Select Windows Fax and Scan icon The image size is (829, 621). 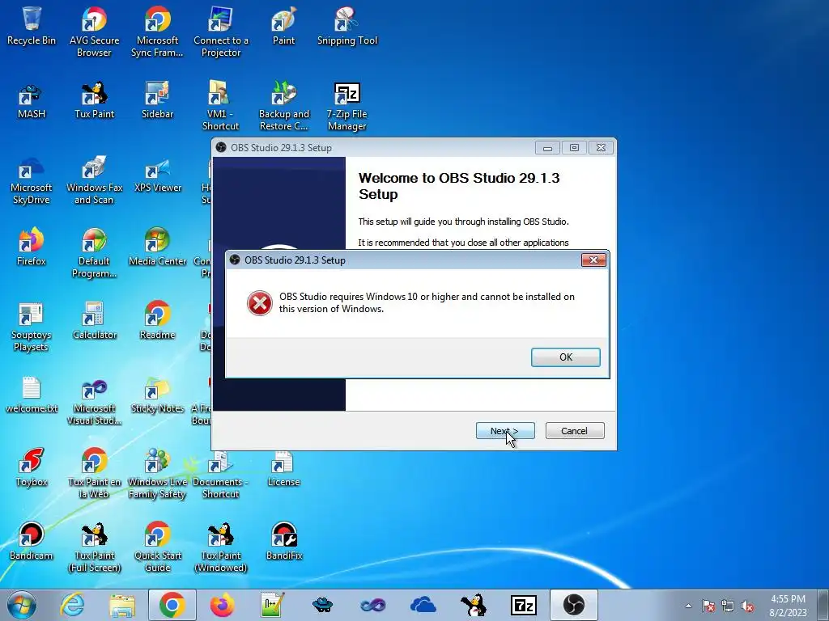tap(94, 180)
